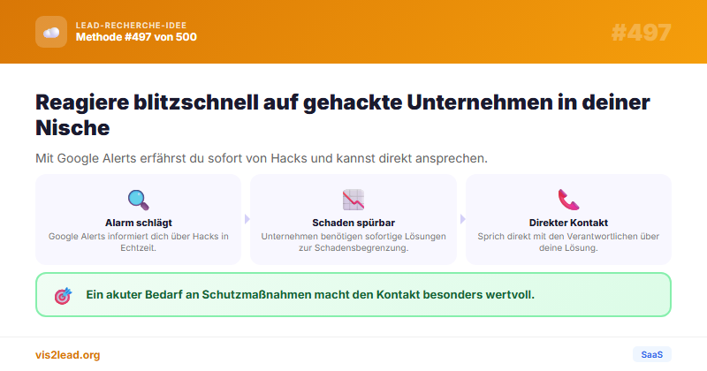Click the pink phone handset icon
Viewport: 707px width, 371px height.
click(x=568, y=200)
